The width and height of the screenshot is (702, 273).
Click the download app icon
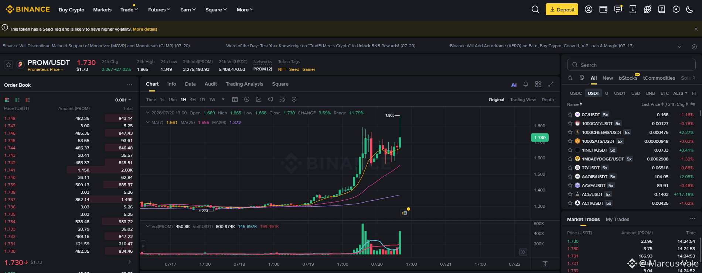(633, 10)
